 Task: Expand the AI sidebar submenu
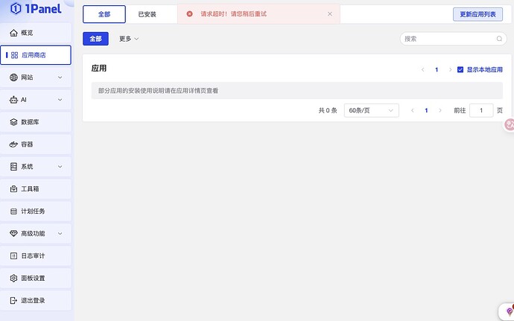[60, 100]
